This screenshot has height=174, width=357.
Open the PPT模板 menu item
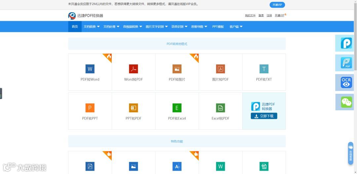point(218,27)
